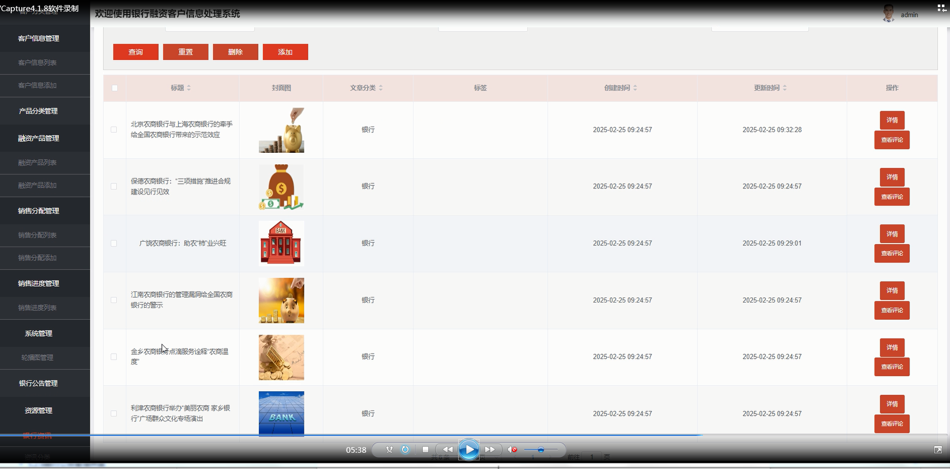Click the golden piggy cover of the 江南农商银行 row

[x=282, y=300]
